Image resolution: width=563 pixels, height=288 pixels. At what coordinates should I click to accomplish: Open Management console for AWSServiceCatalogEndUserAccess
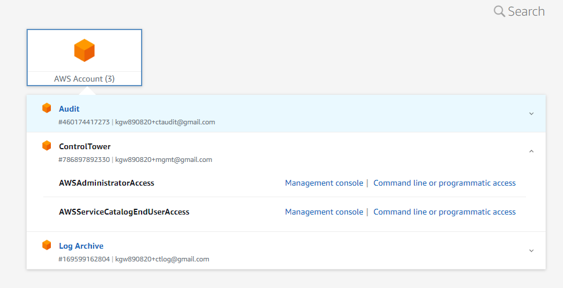[324, 212]
